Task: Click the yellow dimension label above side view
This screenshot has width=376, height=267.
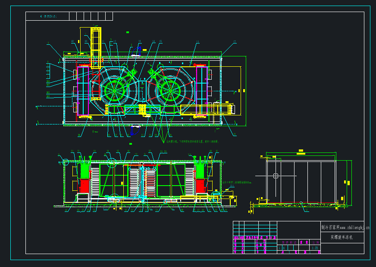Action: tap(300, 151)
